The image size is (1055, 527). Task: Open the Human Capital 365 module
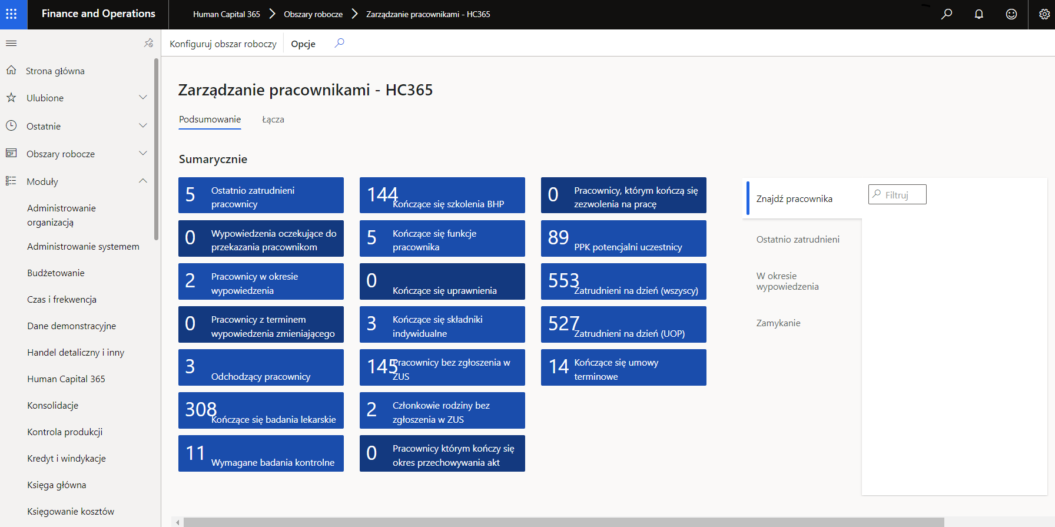click(x=66, y=379)
